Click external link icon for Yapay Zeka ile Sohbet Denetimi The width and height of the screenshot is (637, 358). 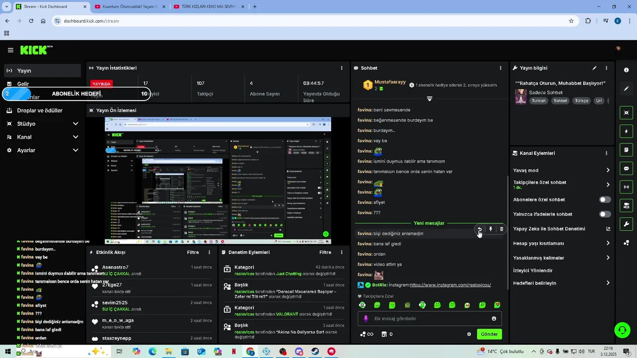[x=608, y=229]
